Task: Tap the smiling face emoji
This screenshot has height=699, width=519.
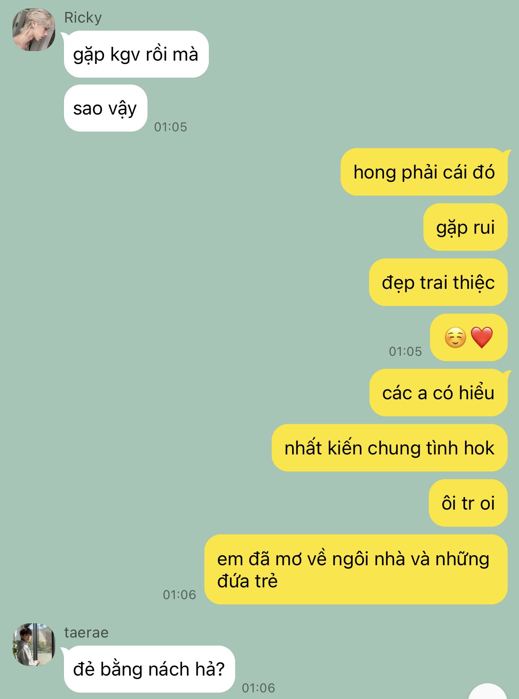Action: point(455,338)
